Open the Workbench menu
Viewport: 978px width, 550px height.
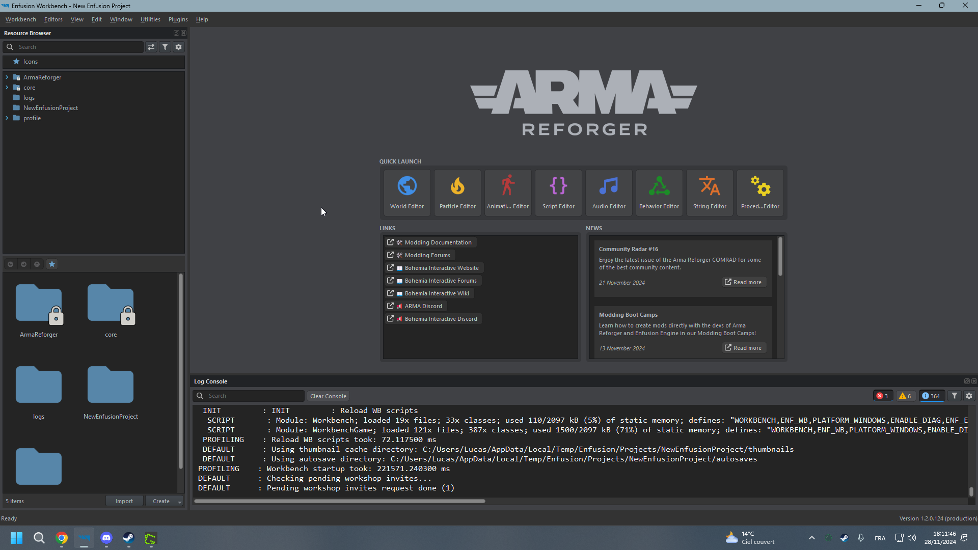click(x=21, y=19)
